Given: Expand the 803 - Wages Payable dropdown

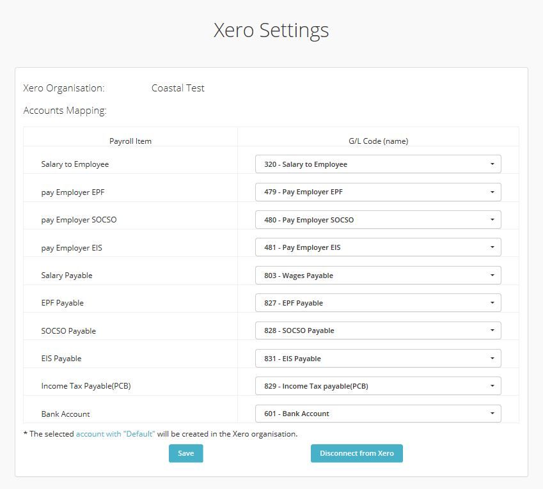Looking at the screenshot, I should pyautogui.click(x=378, y=276).
